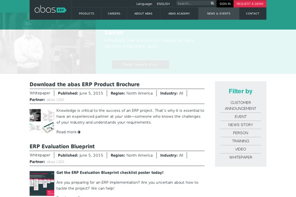Open the ERP Evaluation Blueprint poster thumbnail
Viewport: 296px width, 197px height.
click(x=42, y=183)
